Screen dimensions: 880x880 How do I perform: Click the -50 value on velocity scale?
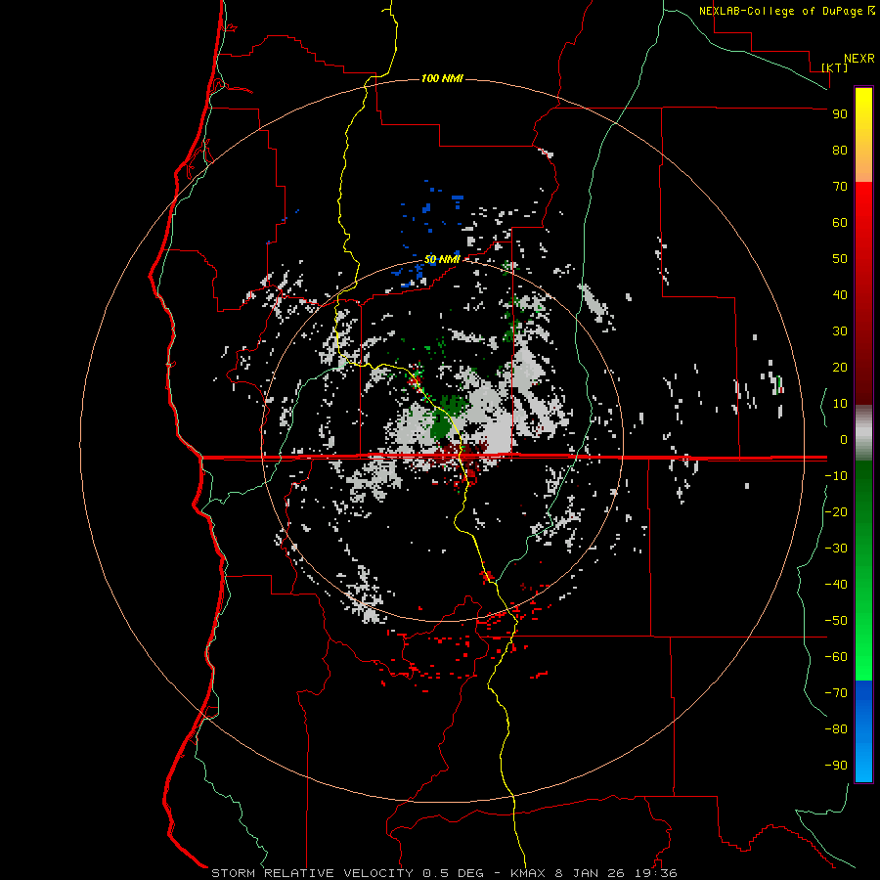pyautogui.click(x=836, y=621)
